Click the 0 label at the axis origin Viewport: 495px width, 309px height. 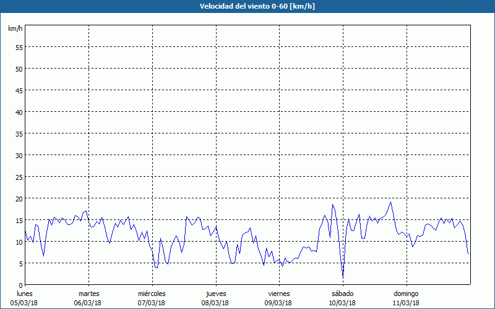point(20,285)
